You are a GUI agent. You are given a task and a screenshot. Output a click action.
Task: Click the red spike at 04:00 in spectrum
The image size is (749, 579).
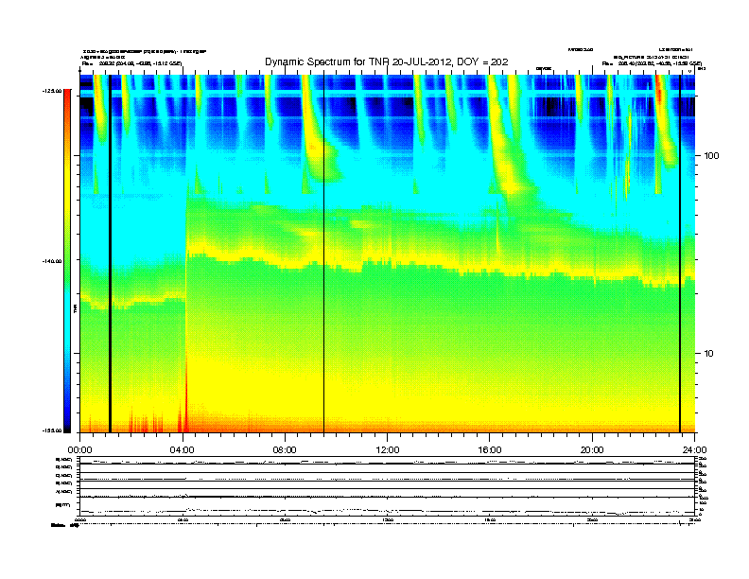click(x=185, y=396)
